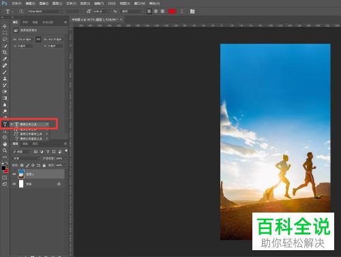Select the Eyedropper tool
This screenshot has width=341, height=257.
click(5, 59)
